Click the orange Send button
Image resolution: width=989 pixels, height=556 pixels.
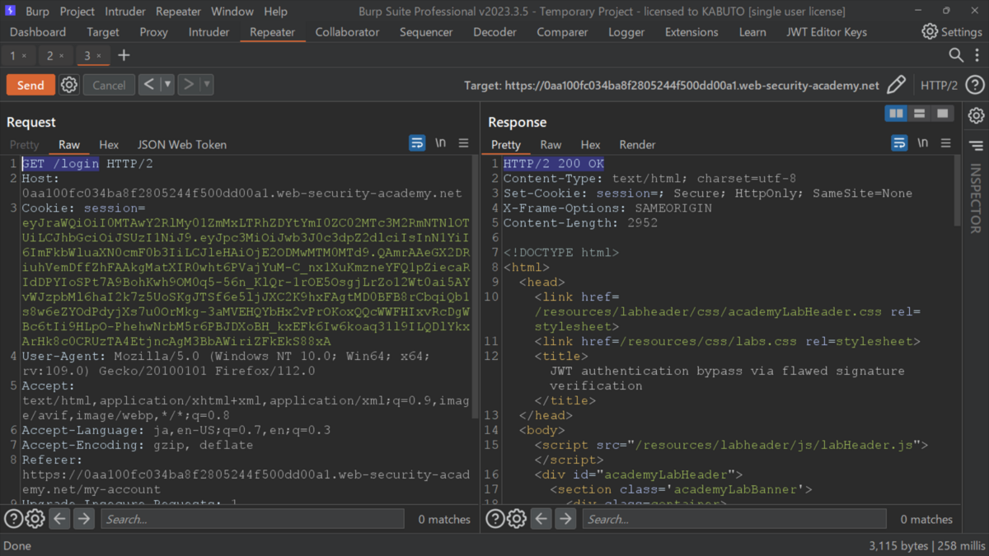coord(30,85)
